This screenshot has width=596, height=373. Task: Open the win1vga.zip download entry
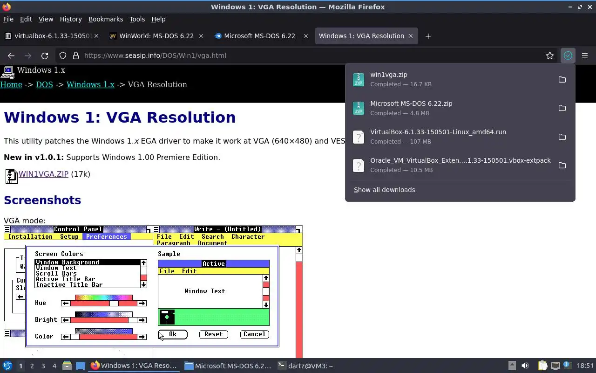[x=449, y=79]
